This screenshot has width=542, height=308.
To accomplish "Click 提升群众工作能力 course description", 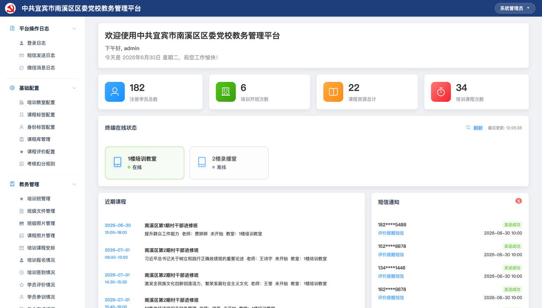I will tap(162, 234).
